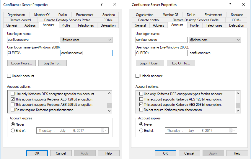Image resolution: width=251 pixels, height=159 pixels.
Task: Click Cancel in left dialog
Action: tap(61, 153)
